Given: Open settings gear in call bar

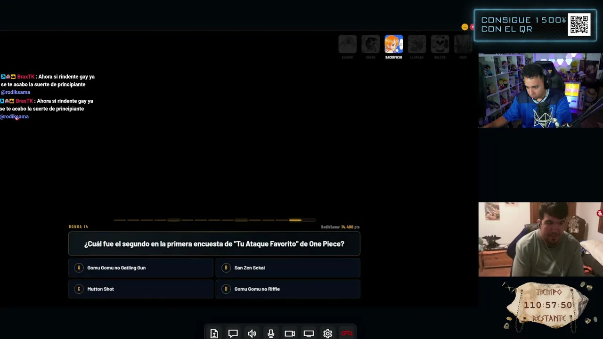Looking at the screenshot, I should click(327, 333).
